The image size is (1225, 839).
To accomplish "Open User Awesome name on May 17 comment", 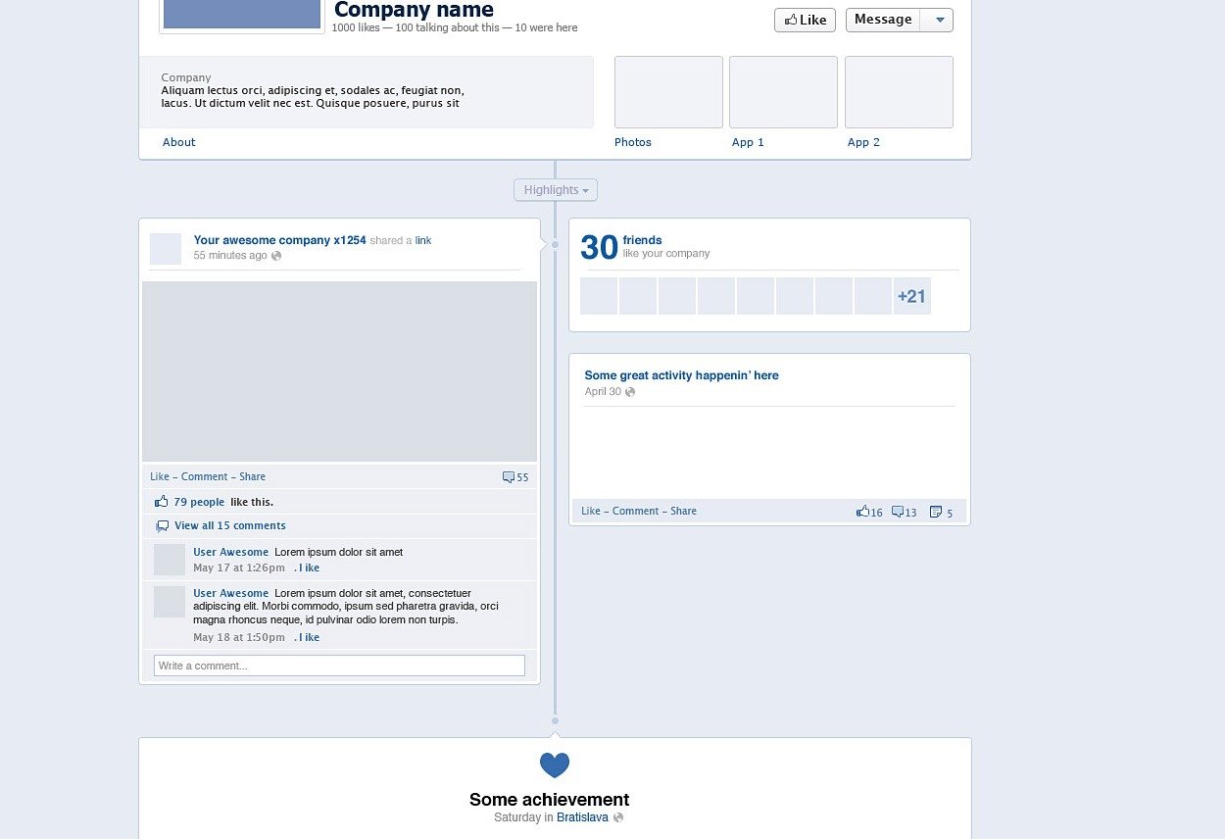I will pyautogui.click(x=230, y=552).
